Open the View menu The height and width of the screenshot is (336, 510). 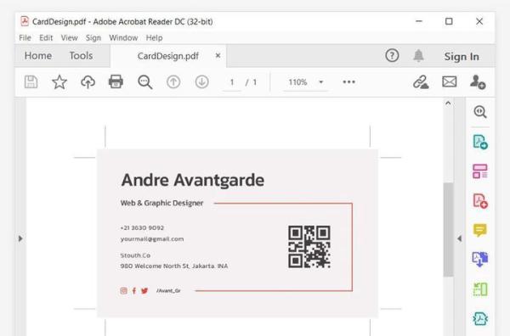70,38
